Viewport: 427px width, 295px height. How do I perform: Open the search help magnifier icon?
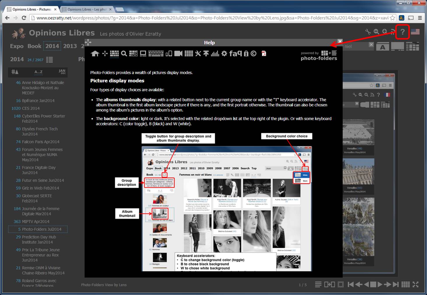click(x=124, y=53)
